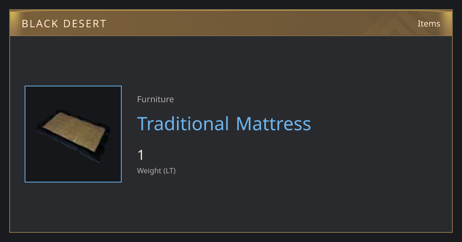Click the word Mattress in the title

[x=273, y=124]
